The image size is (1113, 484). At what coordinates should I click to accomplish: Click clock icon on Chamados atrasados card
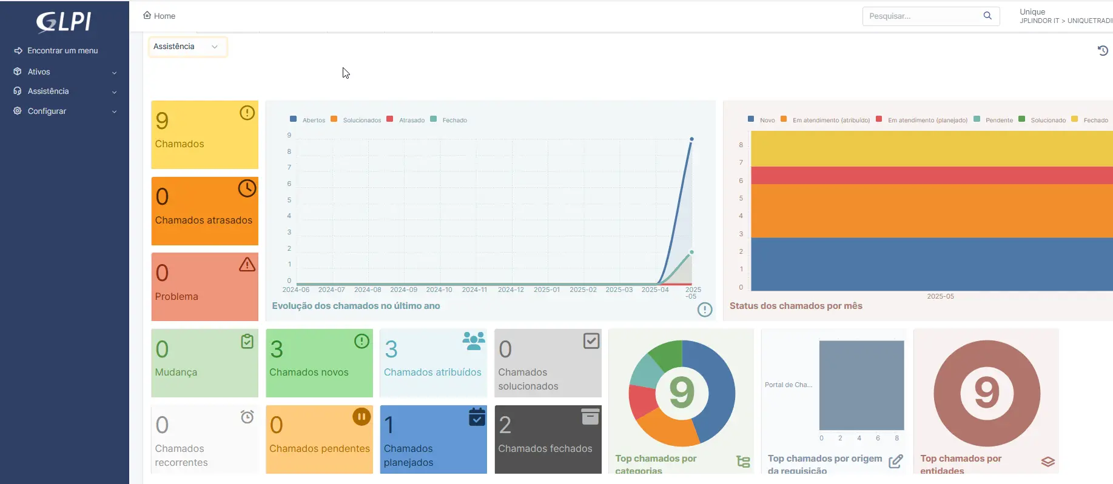247,188
